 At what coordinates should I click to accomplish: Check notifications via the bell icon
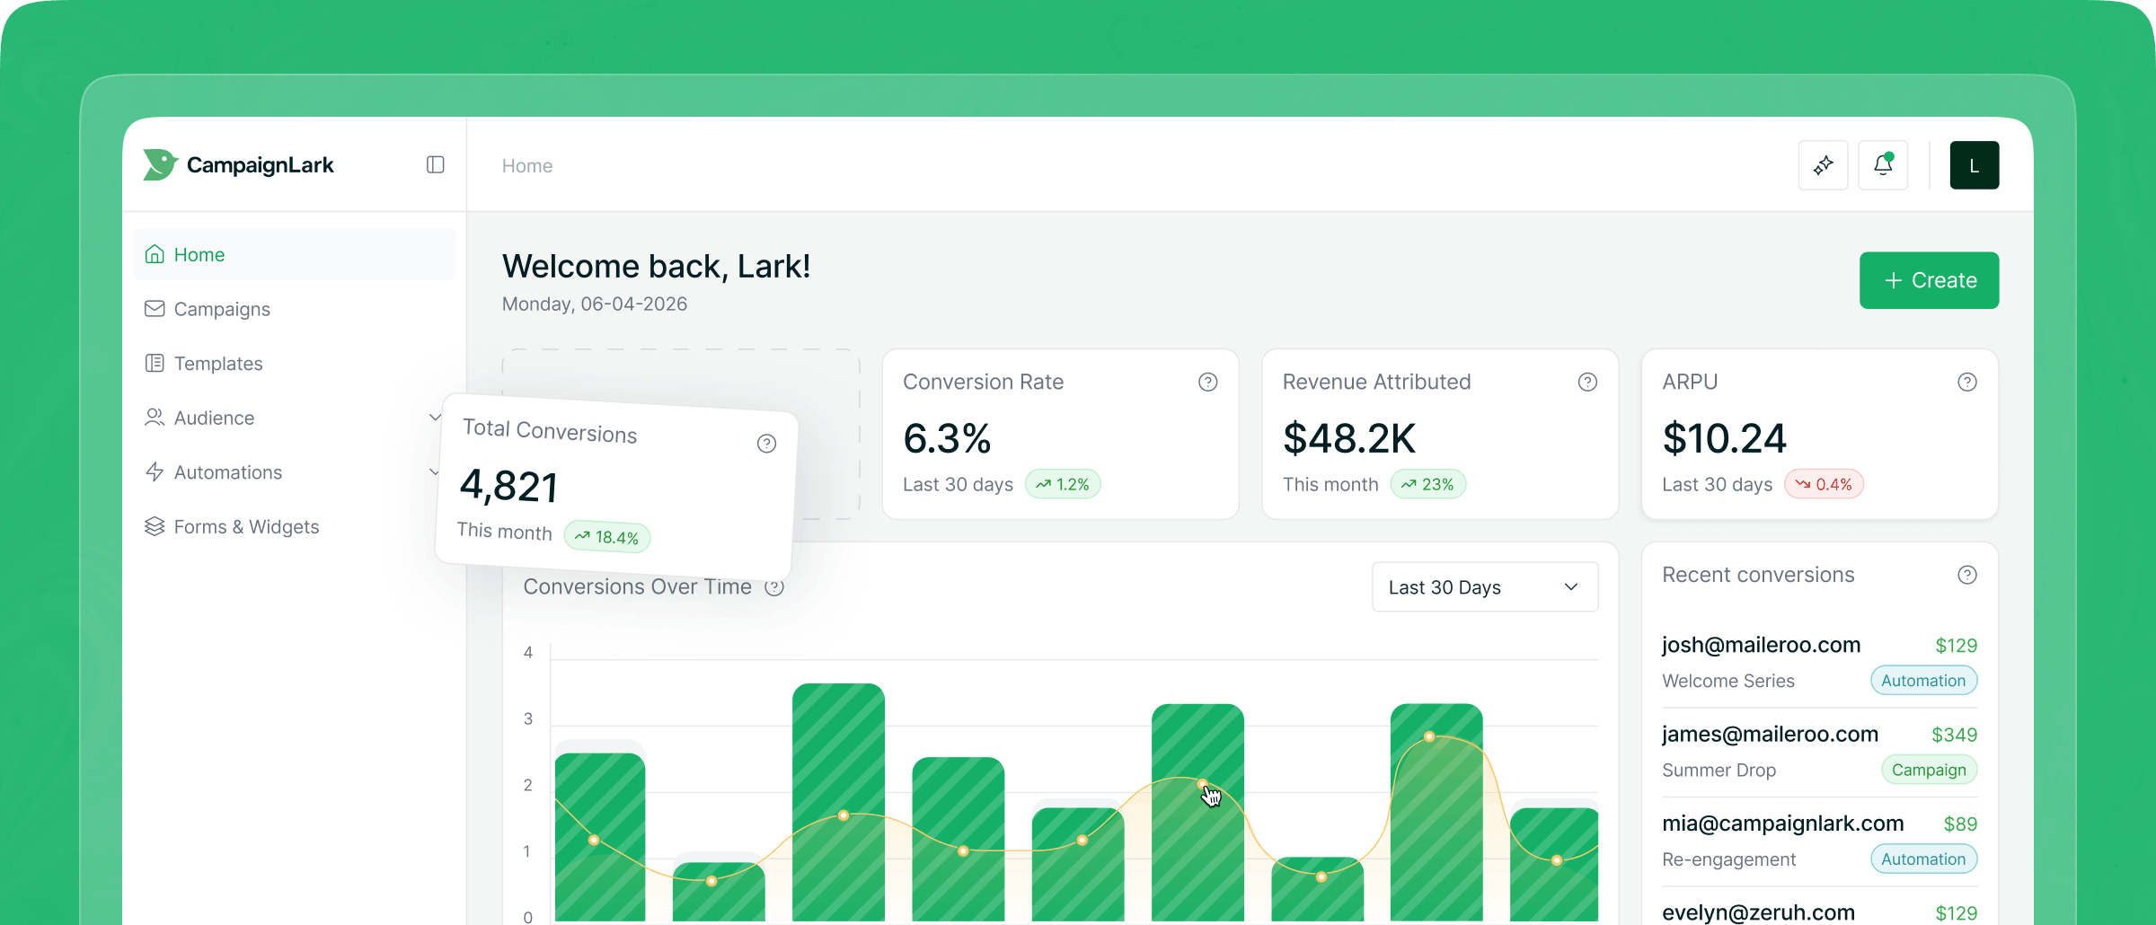(x=1883, y=164)
